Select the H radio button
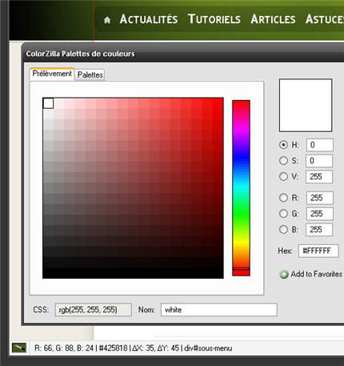The image size is (344, 366). tap(283, 145)
